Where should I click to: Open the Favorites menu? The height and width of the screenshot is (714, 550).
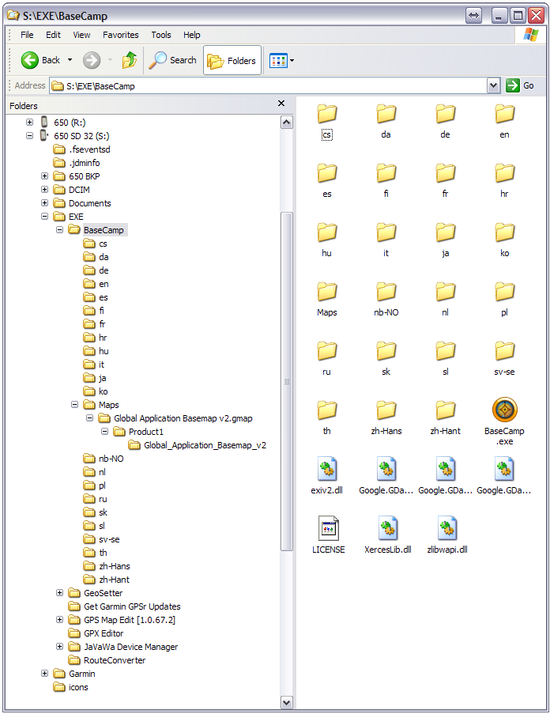click(120, 35)
